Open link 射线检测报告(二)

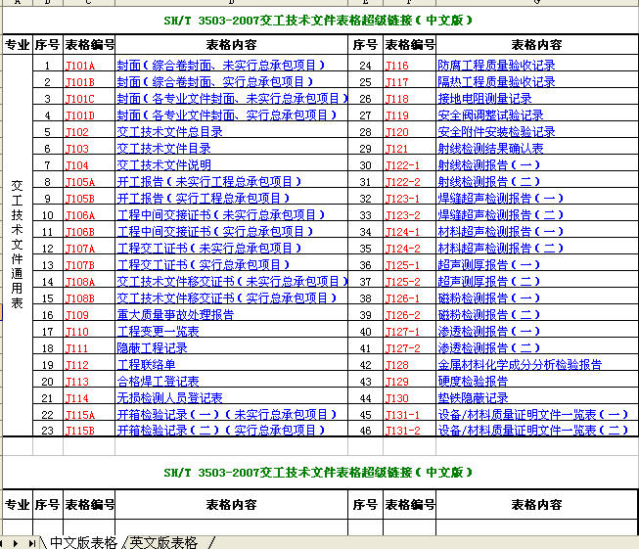[x=489, y=182]
